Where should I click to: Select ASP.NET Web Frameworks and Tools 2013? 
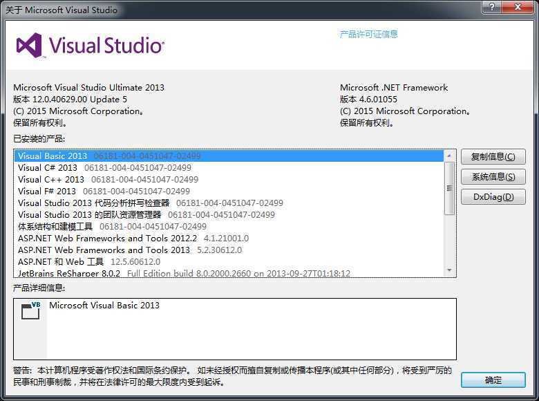229,250
